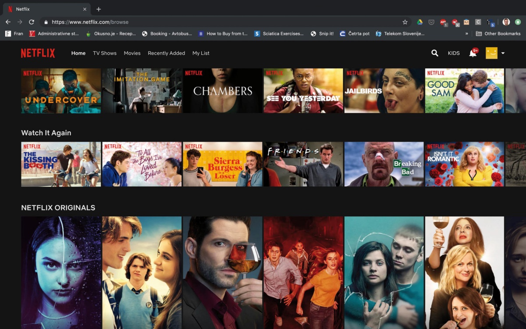Open the Fran bookmark

pos(14,33)
